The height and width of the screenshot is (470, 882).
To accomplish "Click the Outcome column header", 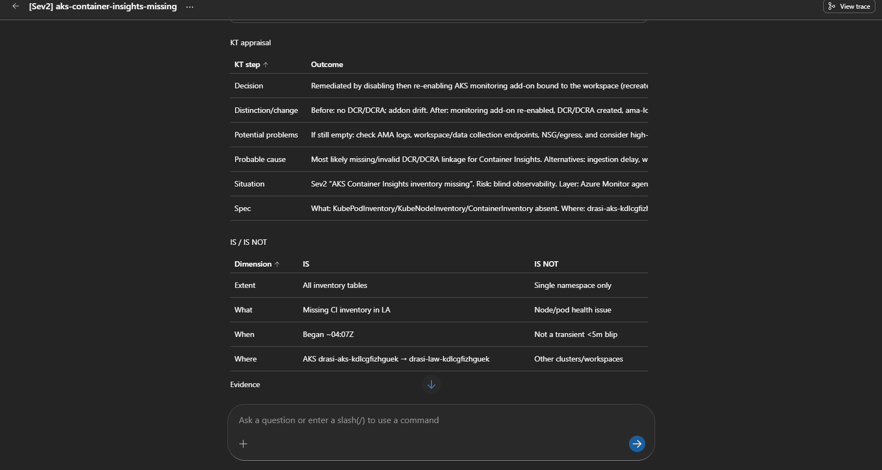I will (x=327, y=64).
